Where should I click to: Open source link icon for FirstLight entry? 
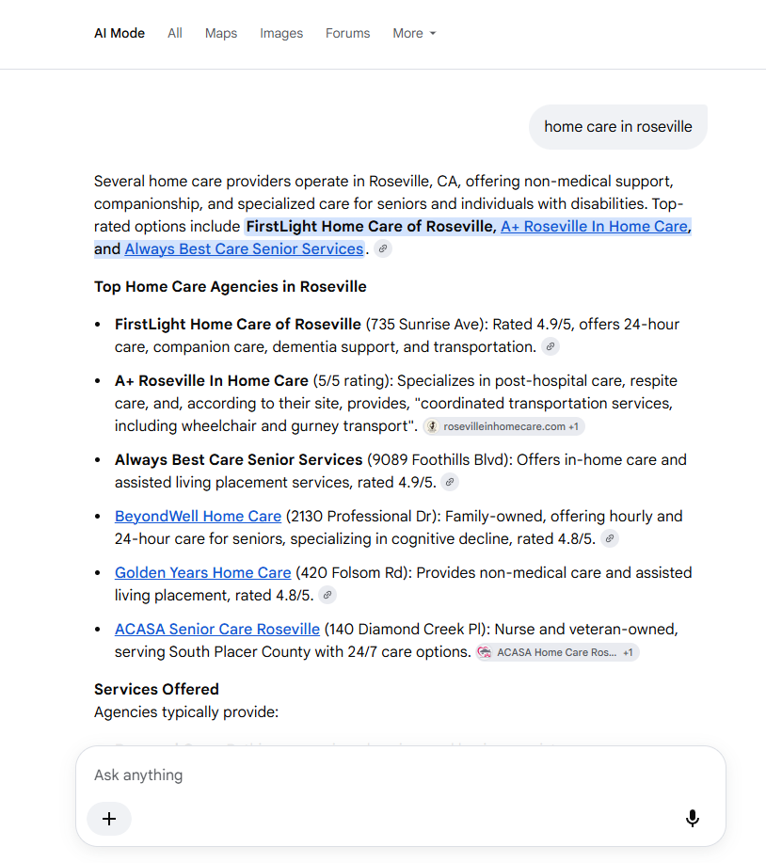(551, 346)
